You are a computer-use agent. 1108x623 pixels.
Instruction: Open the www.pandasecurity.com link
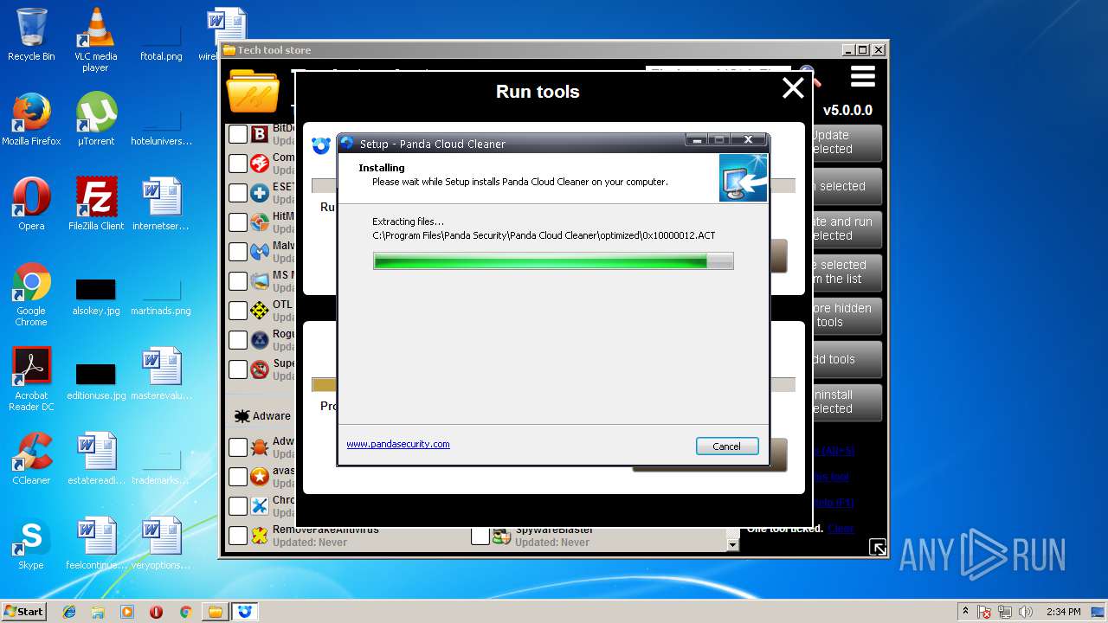tap(398, 444)
